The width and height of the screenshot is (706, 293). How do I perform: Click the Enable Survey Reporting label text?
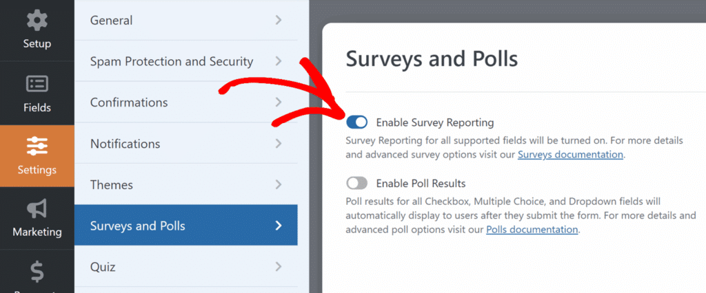click(x=435, y=123)
